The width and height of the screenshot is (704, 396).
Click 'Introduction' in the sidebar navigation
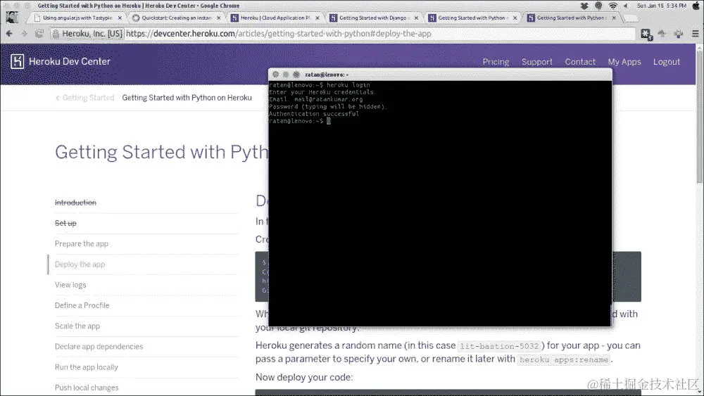click(x=75, y=203)
